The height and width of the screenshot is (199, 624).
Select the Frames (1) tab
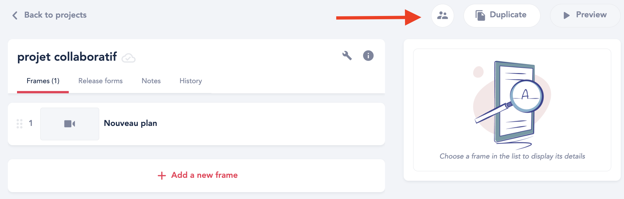(43, 81)
